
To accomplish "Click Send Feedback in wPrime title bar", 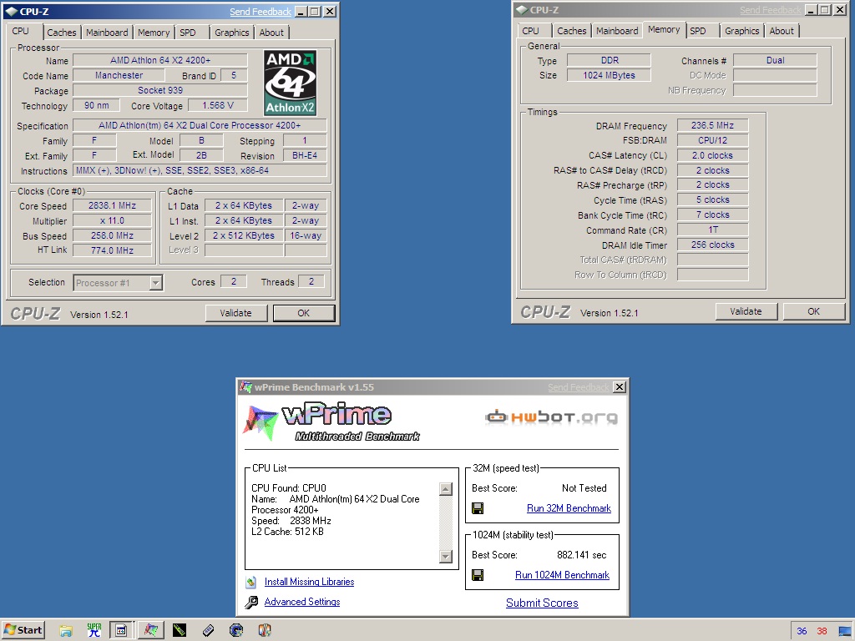I will (x=579, y=387).
